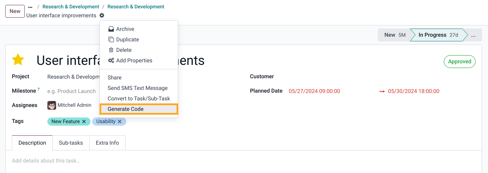Open the Extra Info tab

click(x=107, y=143)
